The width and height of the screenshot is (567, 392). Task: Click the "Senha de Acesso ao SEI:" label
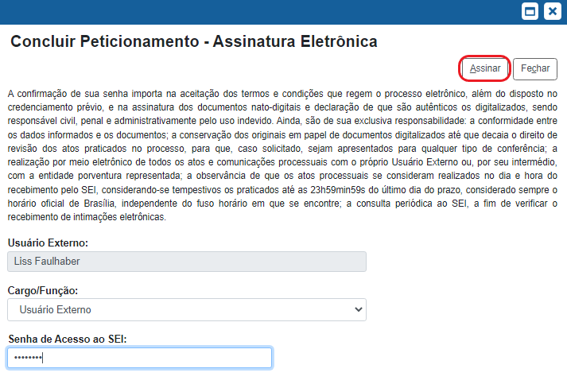(68, 339)
